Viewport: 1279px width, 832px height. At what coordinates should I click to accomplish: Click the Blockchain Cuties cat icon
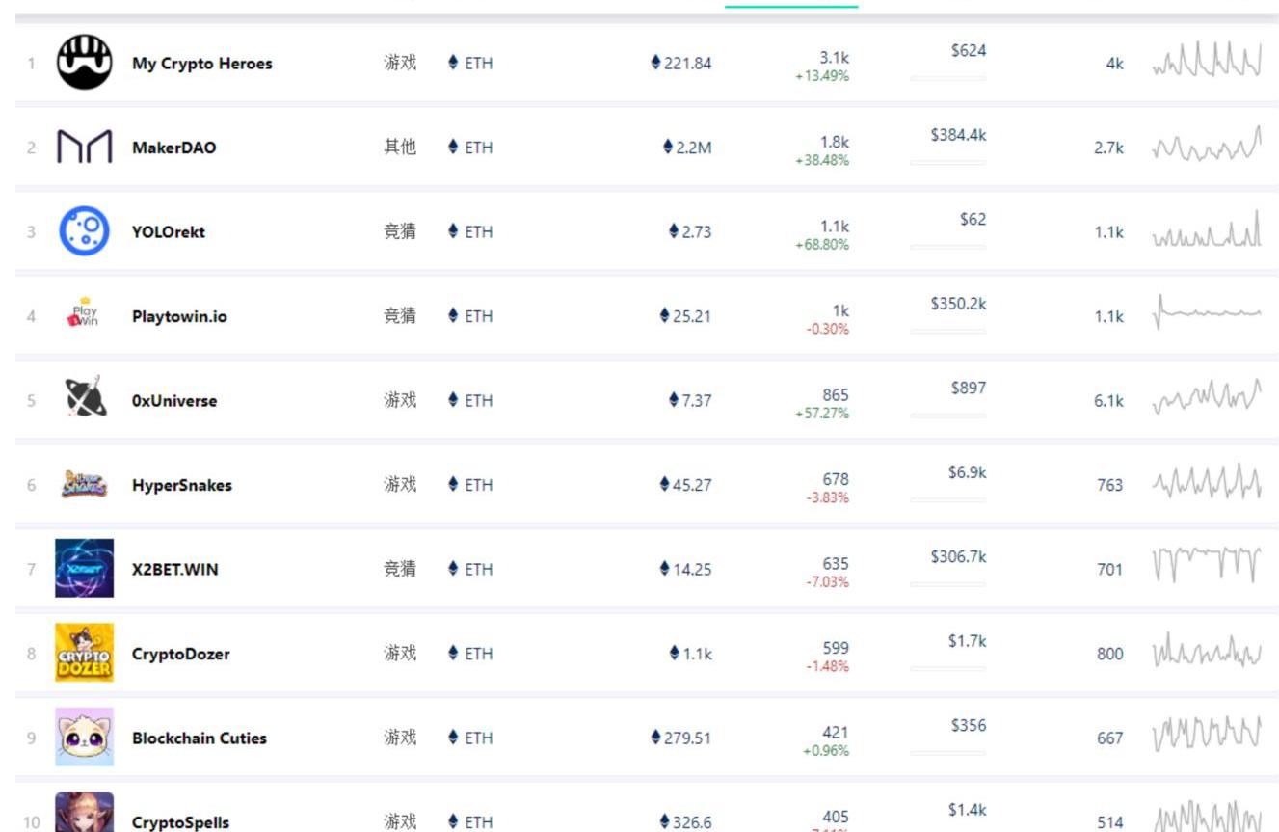pyautogui.click(x=84, y=737)
